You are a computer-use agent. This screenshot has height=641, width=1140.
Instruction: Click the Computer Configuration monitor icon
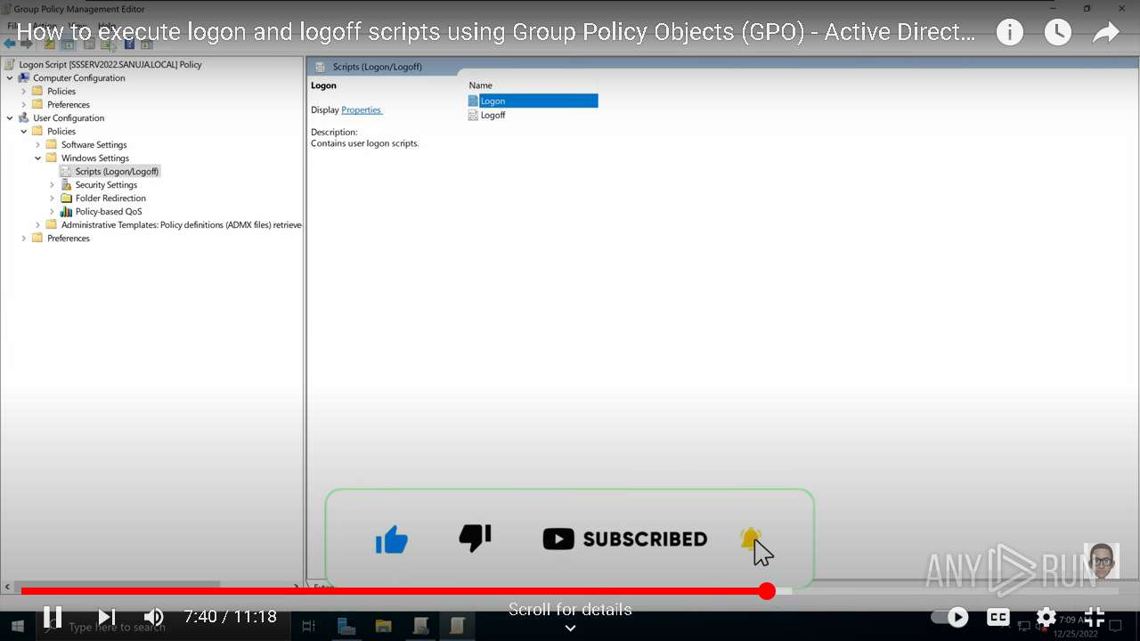24,77
